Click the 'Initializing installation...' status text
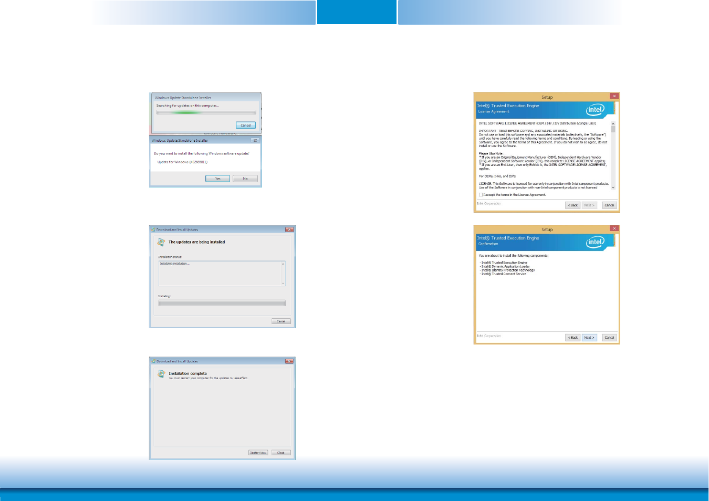The image size is (709, 501). pyautogui.click(x=174, y=264)
